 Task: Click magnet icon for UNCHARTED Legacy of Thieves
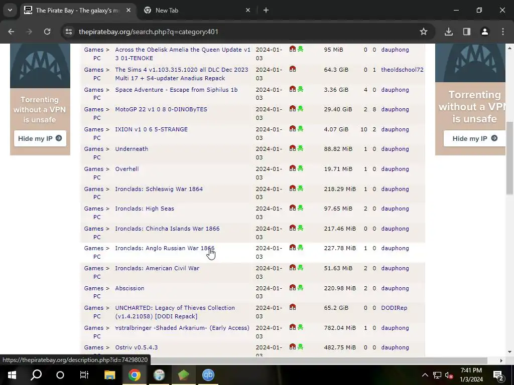point(293,307)
